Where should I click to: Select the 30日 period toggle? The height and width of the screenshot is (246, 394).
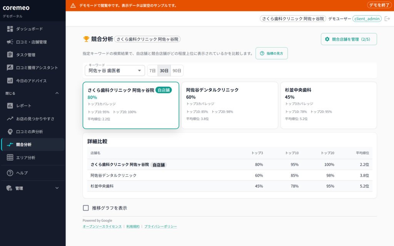pos(164,71)
